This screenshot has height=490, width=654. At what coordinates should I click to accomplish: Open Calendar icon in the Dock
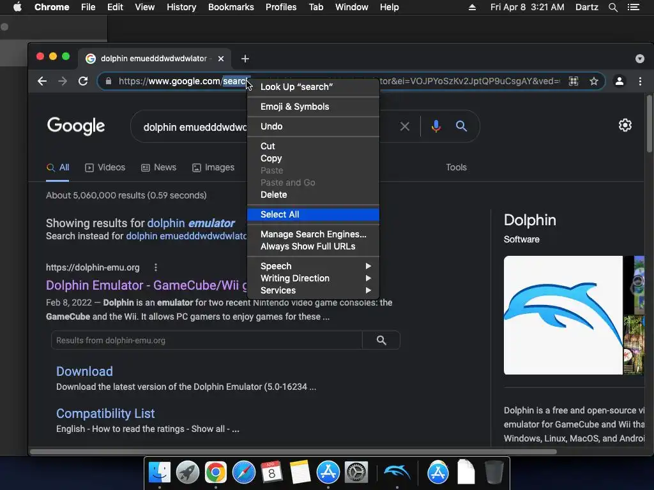(x=271, y=472)
